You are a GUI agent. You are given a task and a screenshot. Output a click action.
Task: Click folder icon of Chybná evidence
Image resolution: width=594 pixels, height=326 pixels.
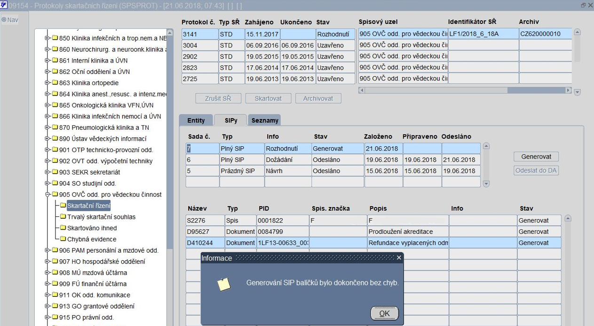(63, 239)
